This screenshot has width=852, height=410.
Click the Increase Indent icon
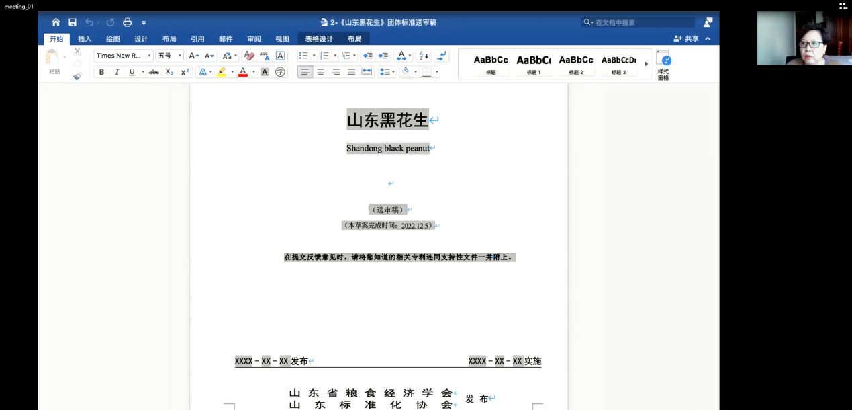point(383,56)
